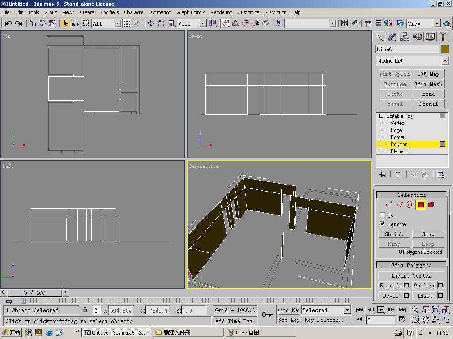Open the Modifiers menu
This screenshot has height=339, width=453.
[x=109, y=12]
